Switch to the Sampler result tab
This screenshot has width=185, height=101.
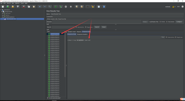tap(72, 32)
